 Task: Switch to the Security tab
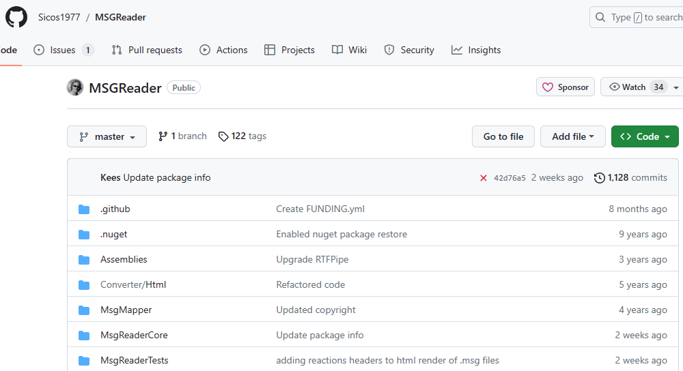[409, 50]
